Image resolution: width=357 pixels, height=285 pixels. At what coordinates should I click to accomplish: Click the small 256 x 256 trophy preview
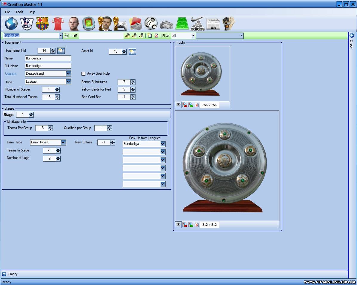(x=202, y=73)
